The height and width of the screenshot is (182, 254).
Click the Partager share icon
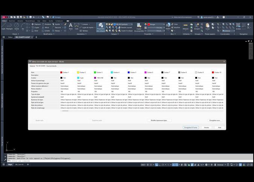click(x=56, y=17)
